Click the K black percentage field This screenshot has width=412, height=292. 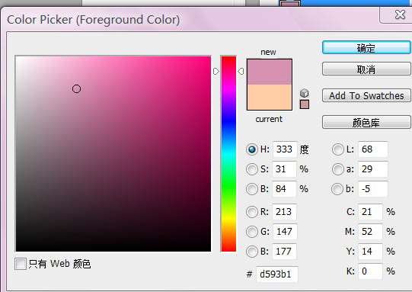(370, 271)
